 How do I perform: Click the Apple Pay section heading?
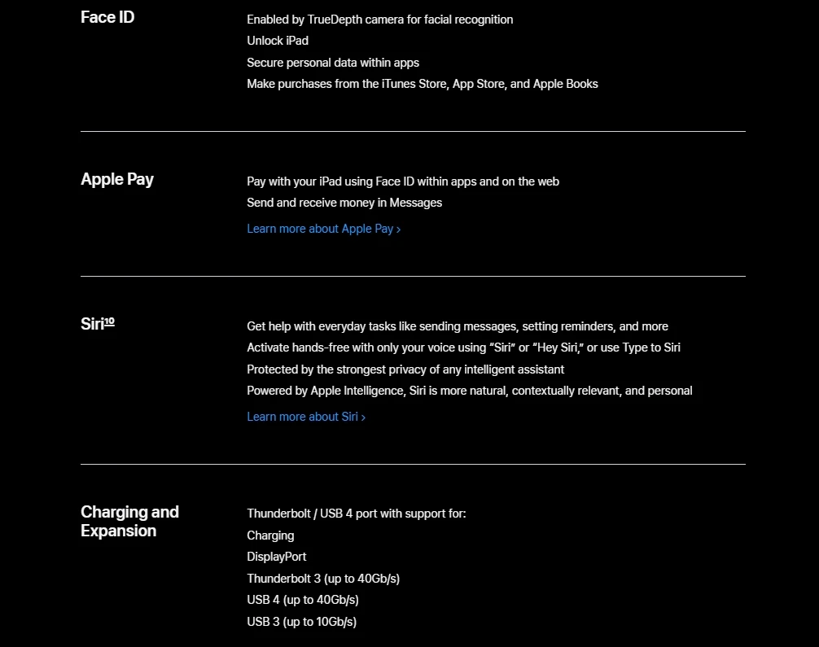(x=117, y=180)
